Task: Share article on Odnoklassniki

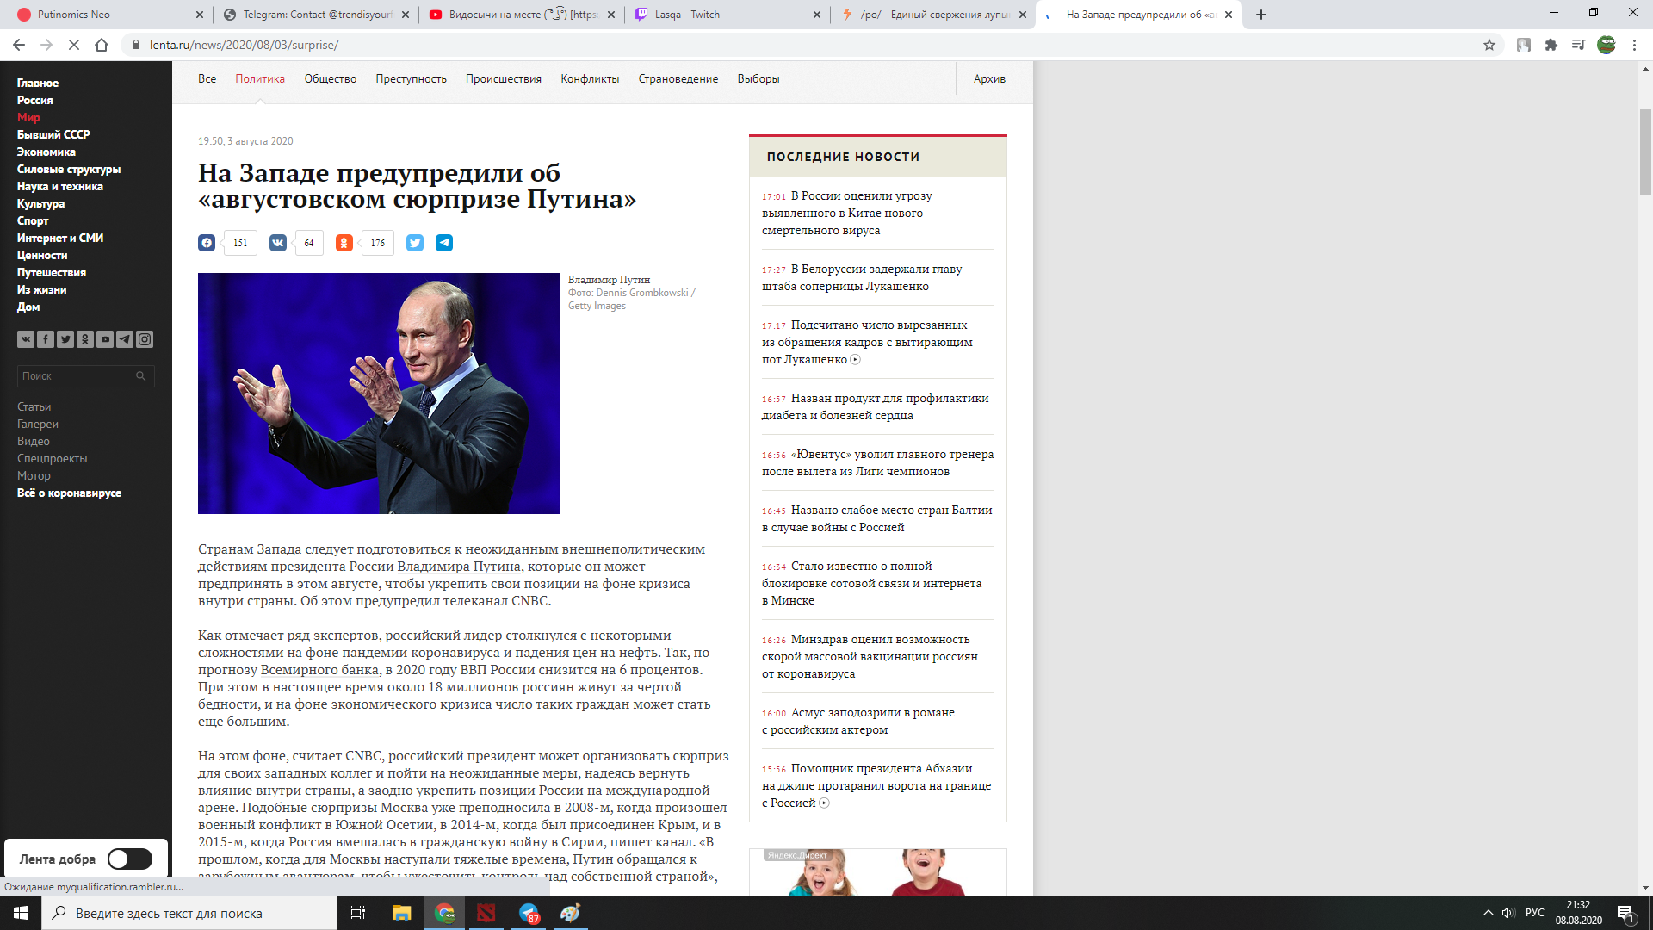Action: pos(344,243)
